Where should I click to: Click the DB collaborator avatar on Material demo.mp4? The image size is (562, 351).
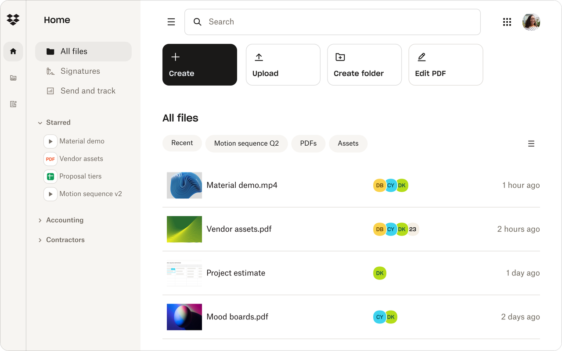tap(379, 185)
